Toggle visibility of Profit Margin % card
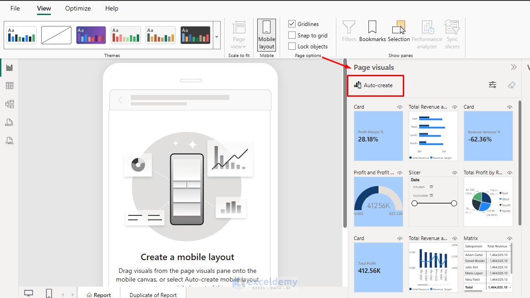Viewport: 530px width, 298px height. click(400, 107)
